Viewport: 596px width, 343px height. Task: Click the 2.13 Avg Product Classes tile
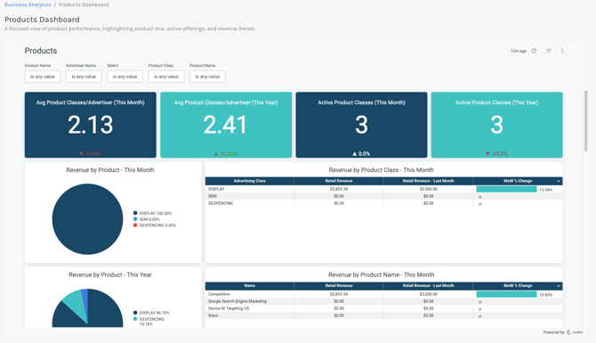[91, 125]
